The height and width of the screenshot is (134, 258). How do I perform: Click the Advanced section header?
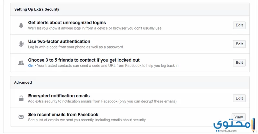click(23, 82)
